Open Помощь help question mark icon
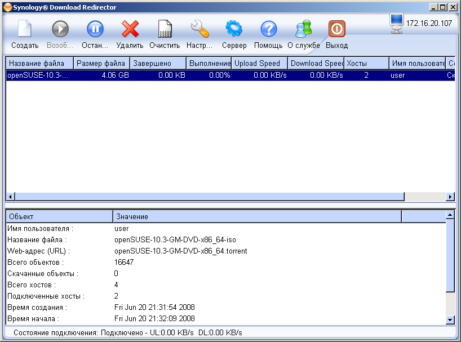 268,29
